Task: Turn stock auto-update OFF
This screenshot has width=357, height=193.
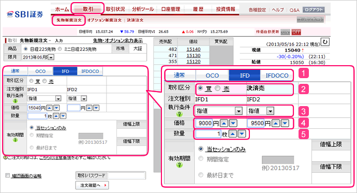Action: point(296,32)
